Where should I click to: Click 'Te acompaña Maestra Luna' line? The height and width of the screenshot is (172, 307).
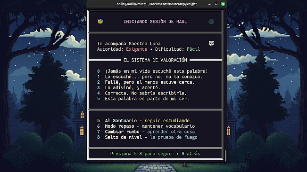[129, 44]
